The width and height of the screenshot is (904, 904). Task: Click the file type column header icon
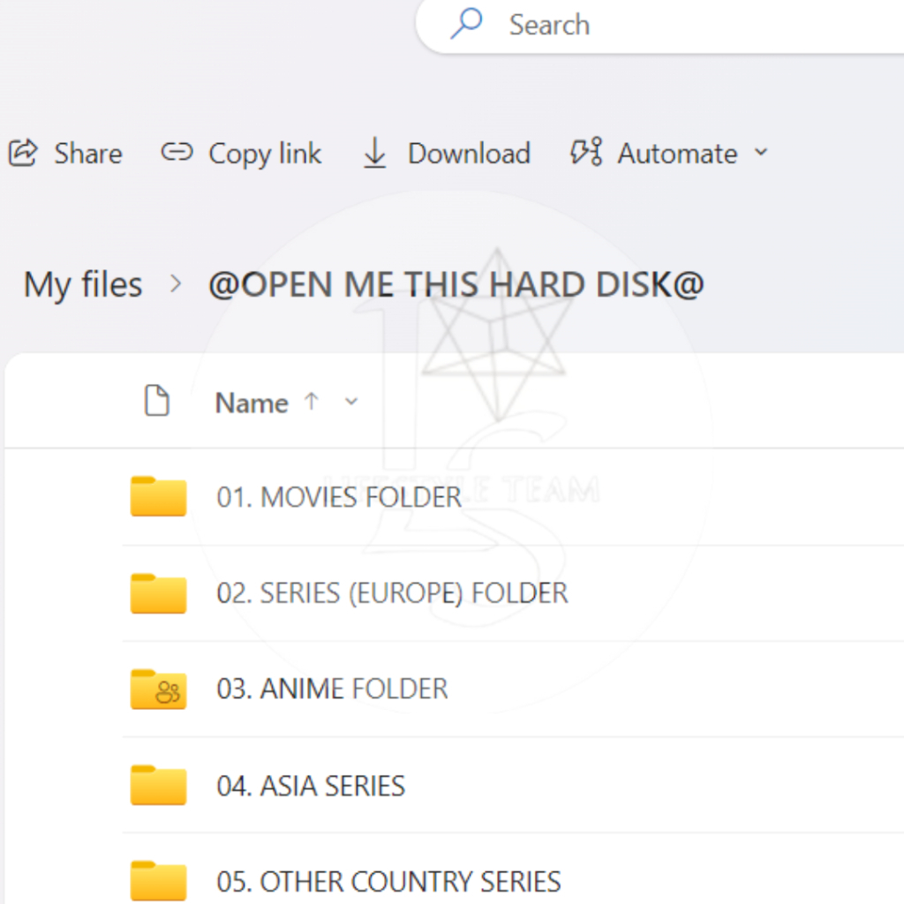pos(157,400)
